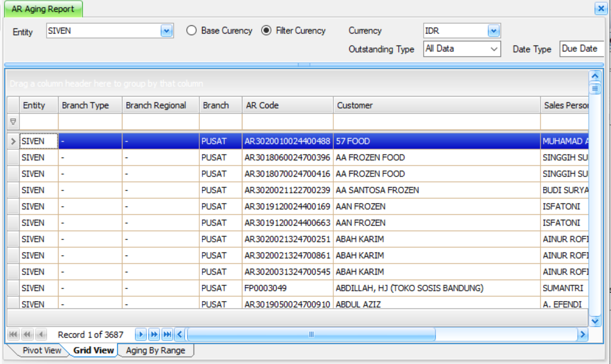Go to next record arrow
The height and width of the screenshot is (364, 611).
(x=141, y=334)
